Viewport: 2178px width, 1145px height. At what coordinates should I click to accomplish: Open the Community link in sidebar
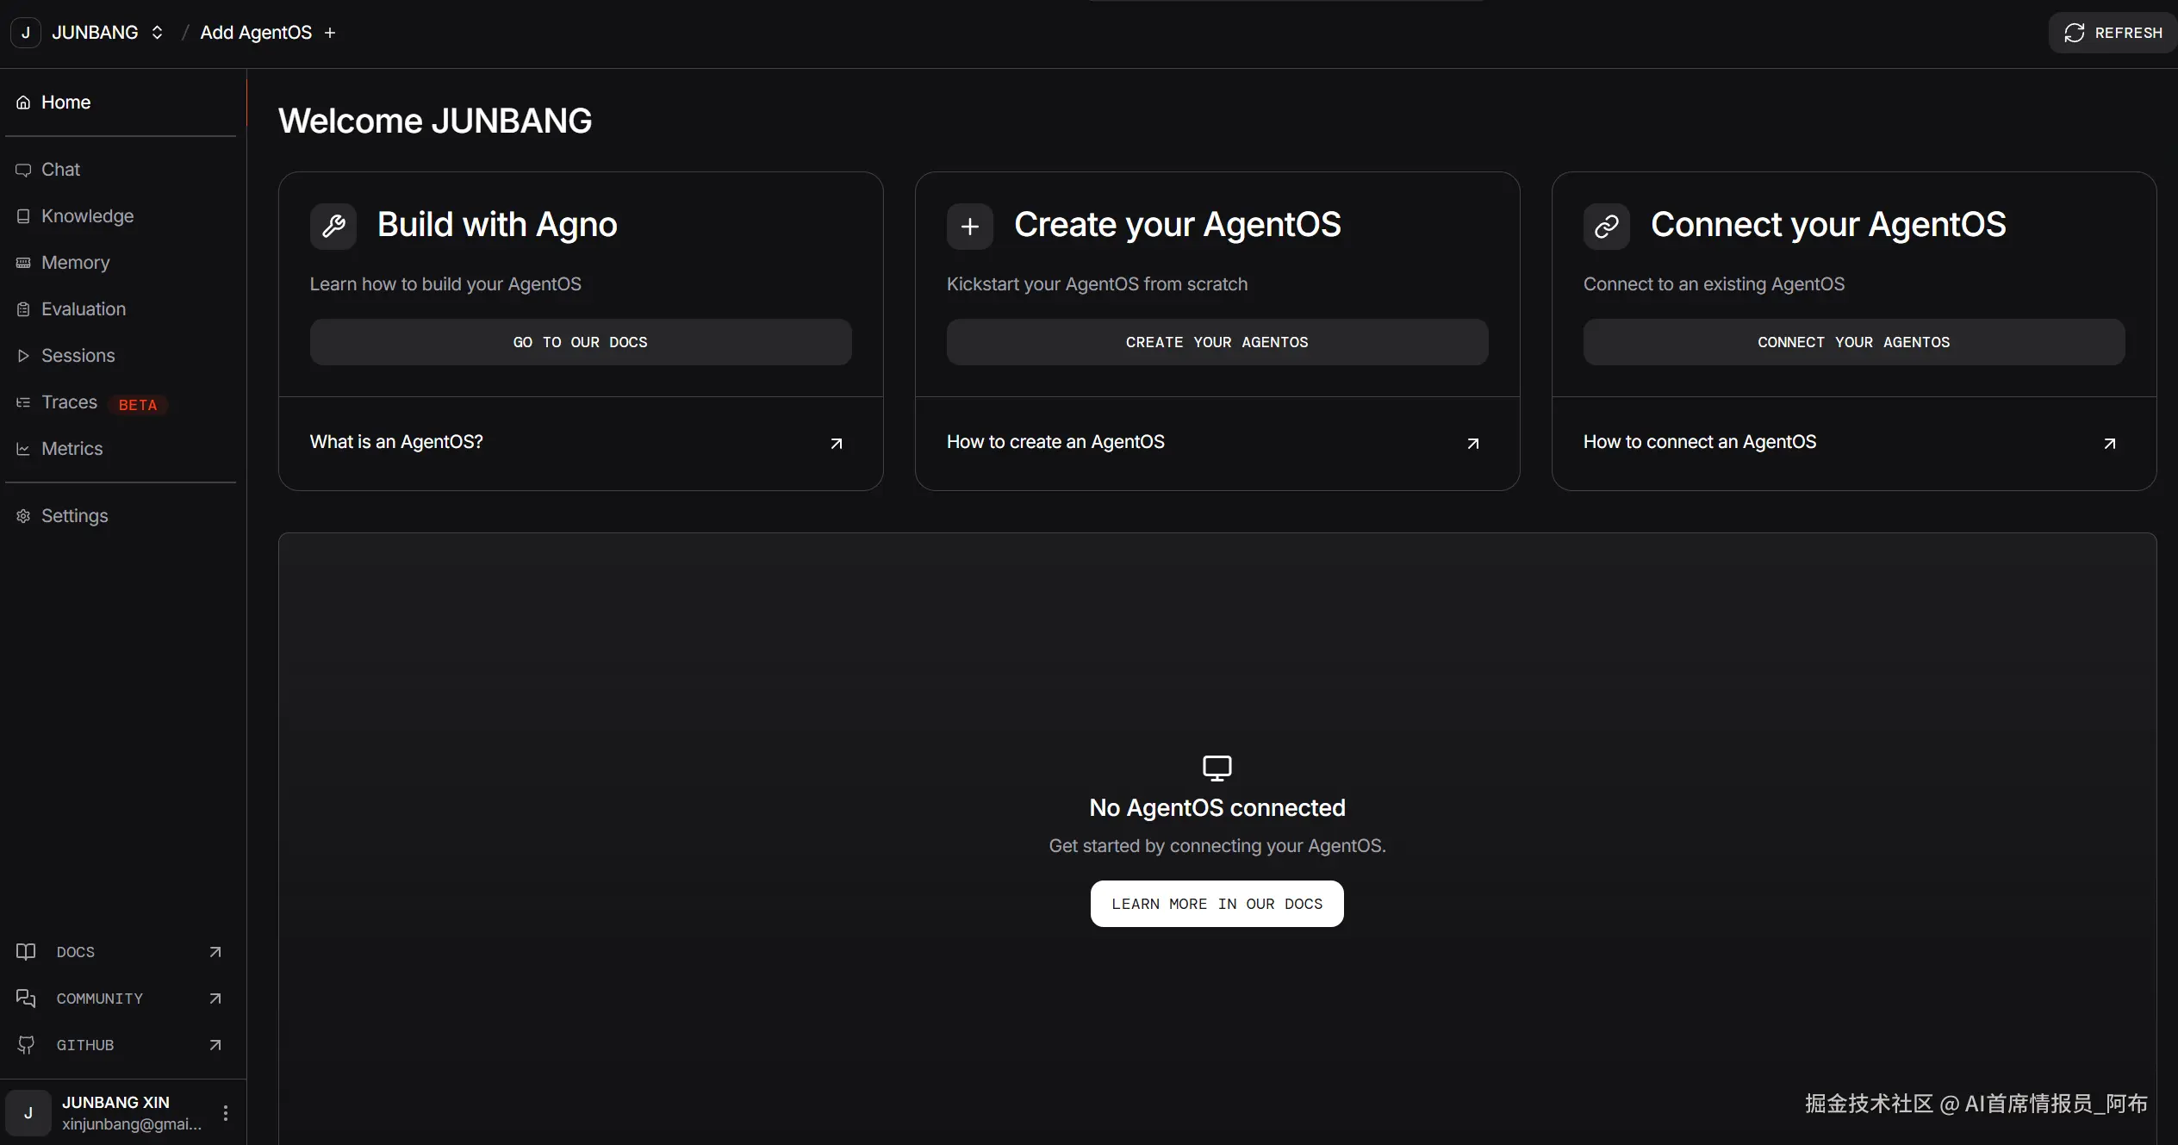pos(99,999)
